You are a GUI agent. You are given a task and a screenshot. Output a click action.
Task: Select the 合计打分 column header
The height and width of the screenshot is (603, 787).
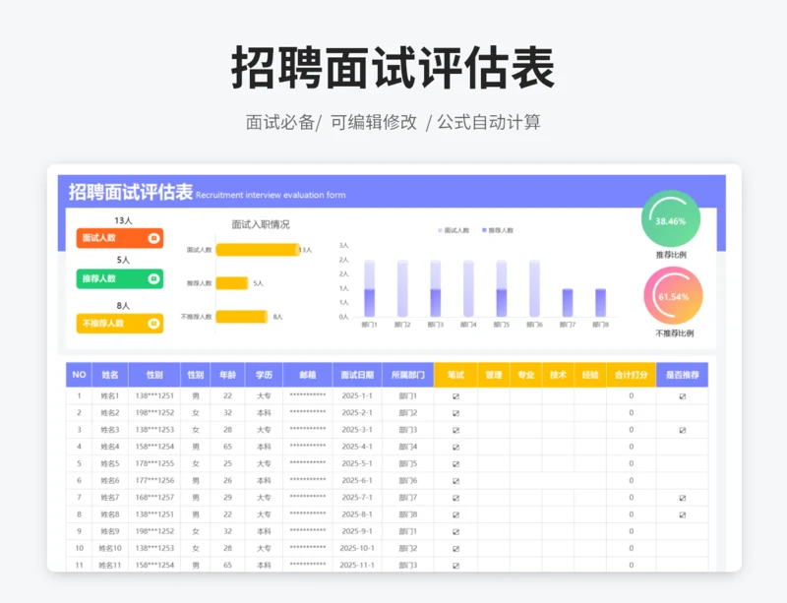(631, 375)
